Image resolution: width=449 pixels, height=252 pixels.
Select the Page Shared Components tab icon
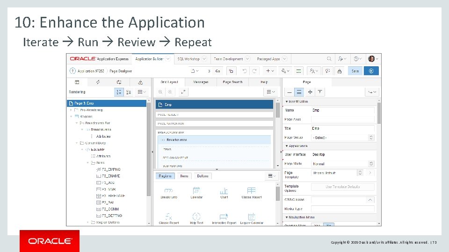click(x=140, y=82)
